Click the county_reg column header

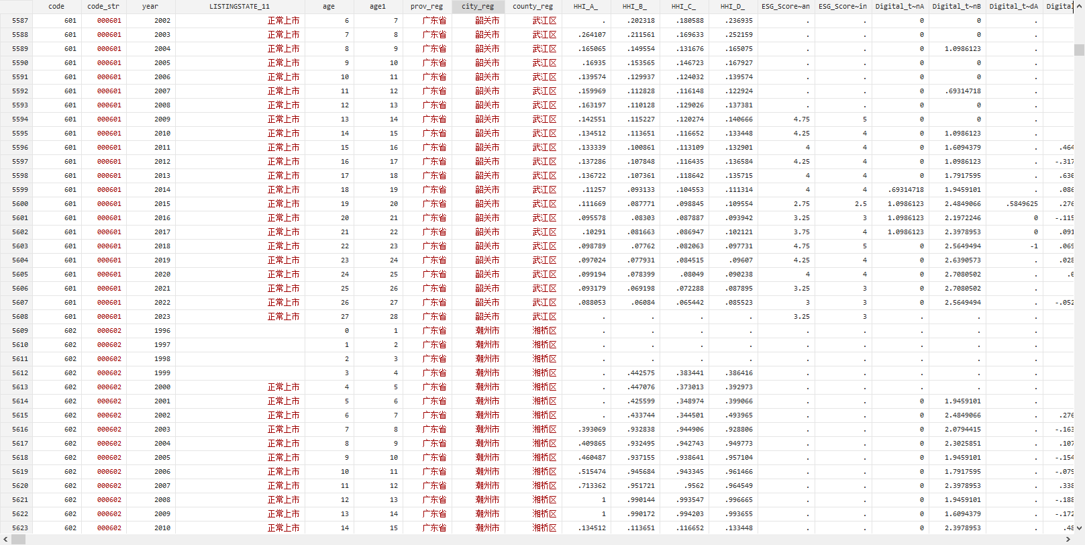(x=533, y=6)
